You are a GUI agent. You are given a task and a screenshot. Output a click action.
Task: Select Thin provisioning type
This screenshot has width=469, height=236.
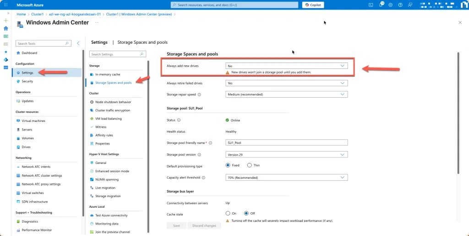(x=250, y=165)
